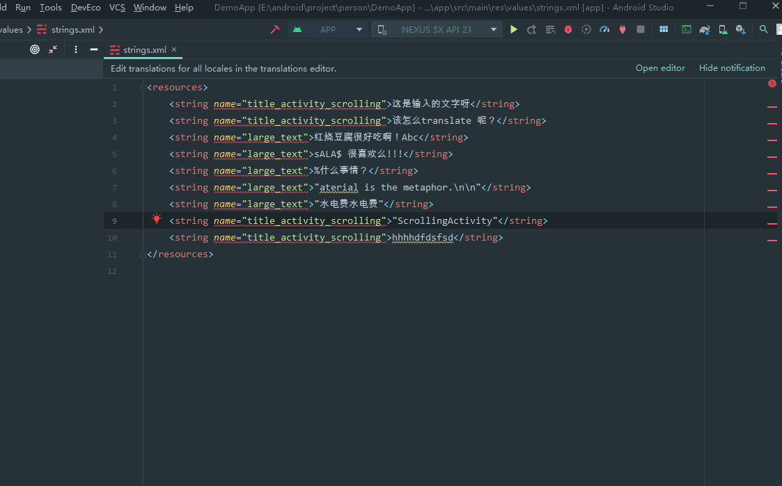
Task: Open the DevEco menu
Action: 86,8
